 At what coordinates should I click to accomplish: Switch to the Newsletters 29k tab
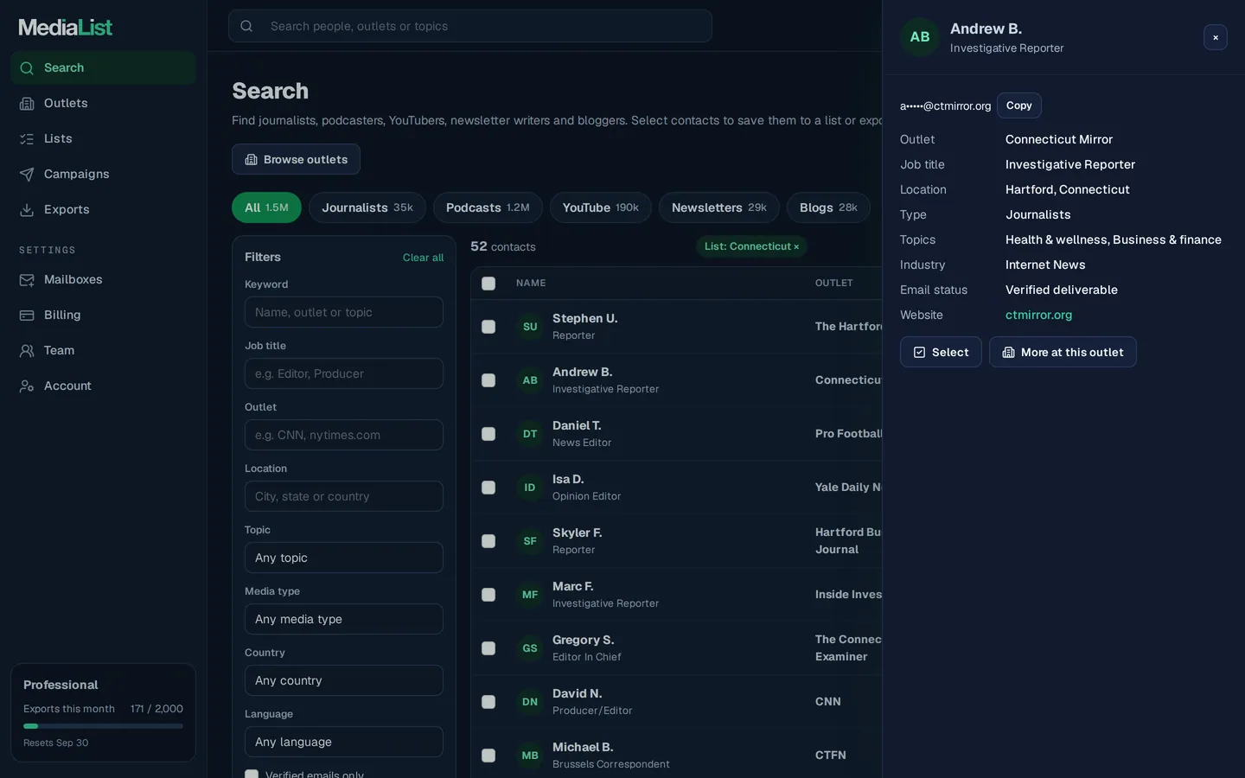tap(719, 207)
